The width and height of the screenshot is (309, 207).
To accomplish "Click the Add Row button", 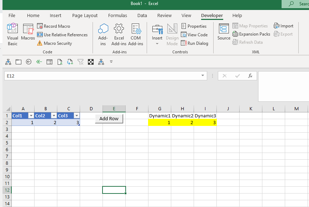I will pyautogui.click(x=109, y=118).
